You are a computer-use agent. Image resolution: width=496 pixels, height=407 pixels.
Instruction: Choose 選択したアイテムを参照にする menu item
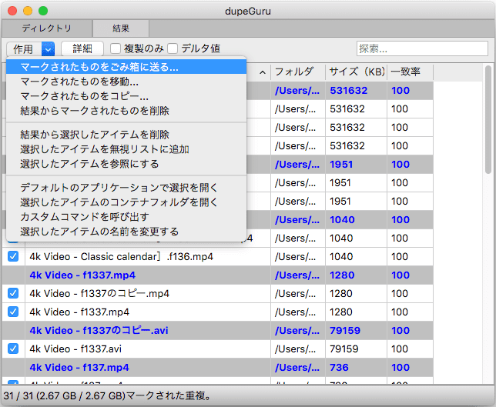[x=126, y=164]
